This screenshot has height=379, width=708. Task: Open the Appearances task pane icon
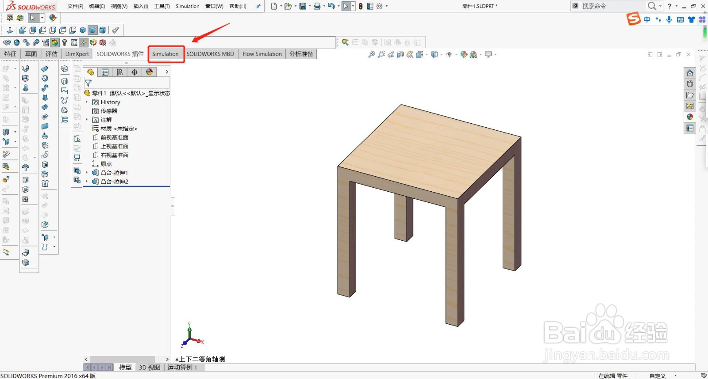coord(690,117)
